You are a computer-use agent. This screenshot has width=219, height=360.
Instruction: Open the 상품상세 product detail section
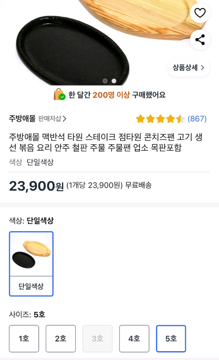pos(185,68)
